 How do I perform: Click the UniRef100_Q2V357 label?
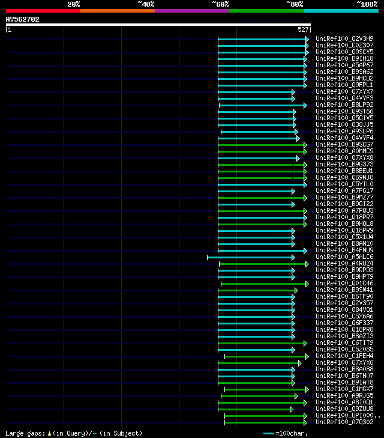[344, 303]
